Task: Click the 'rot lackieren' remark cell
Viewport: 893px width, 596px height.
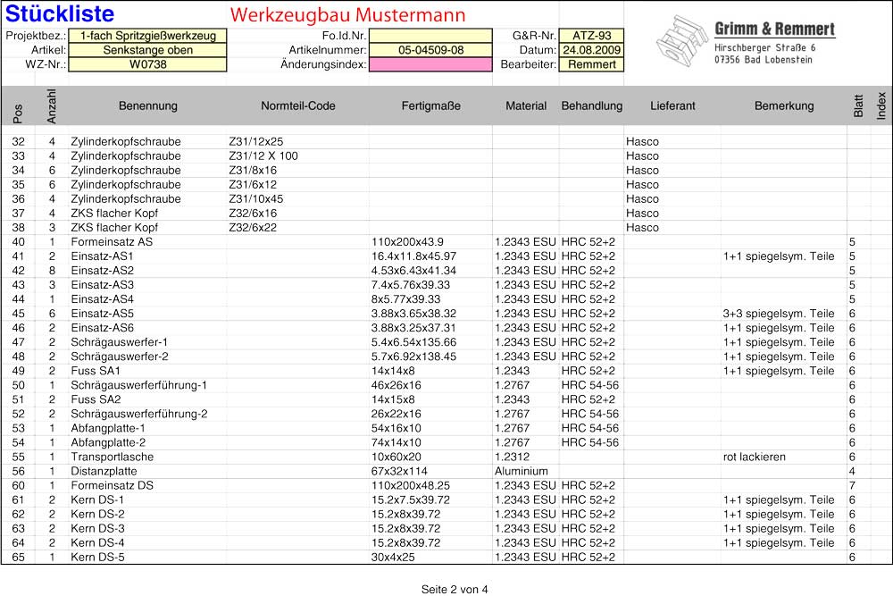Action: 755,457
